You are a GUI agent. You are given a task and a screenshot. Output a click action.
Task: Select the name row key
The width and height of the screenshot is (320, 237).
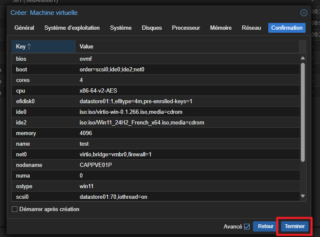[x=23, y=144]
